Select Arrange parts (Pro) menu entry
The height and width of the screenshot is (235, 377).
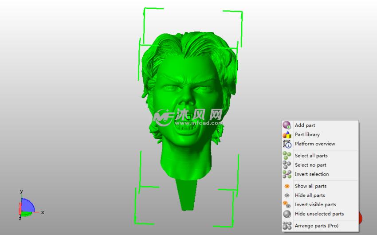(x=316, y=226)
